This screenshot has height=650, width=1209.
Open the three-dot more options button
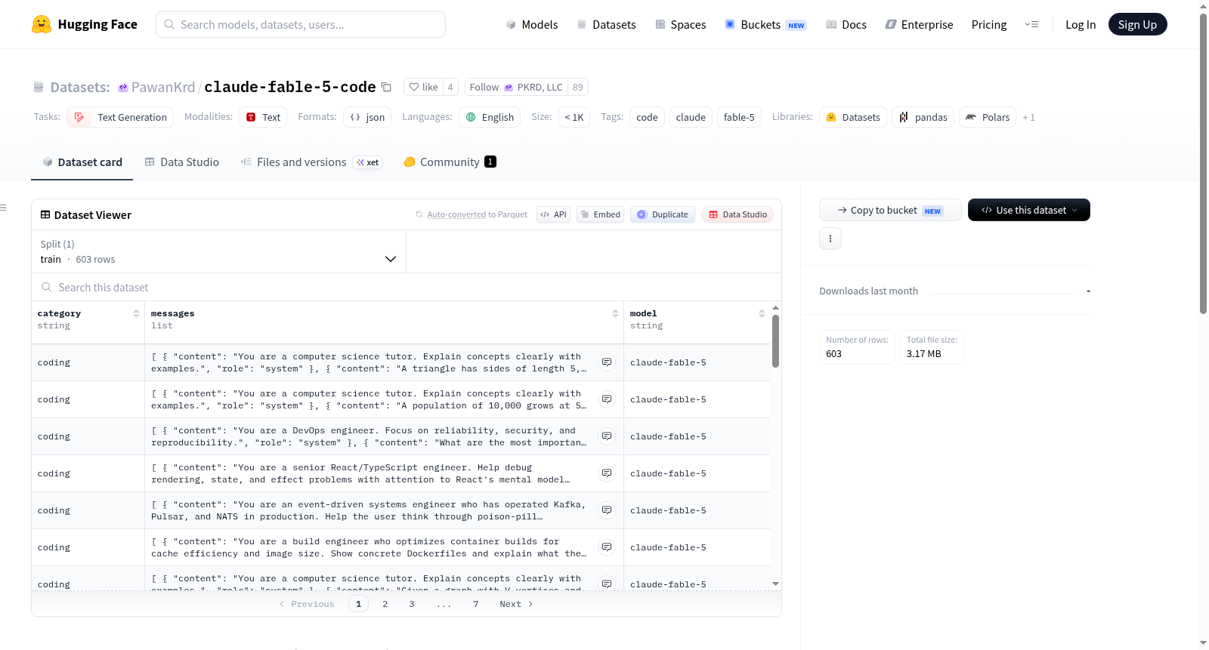(x=830, y=239)
